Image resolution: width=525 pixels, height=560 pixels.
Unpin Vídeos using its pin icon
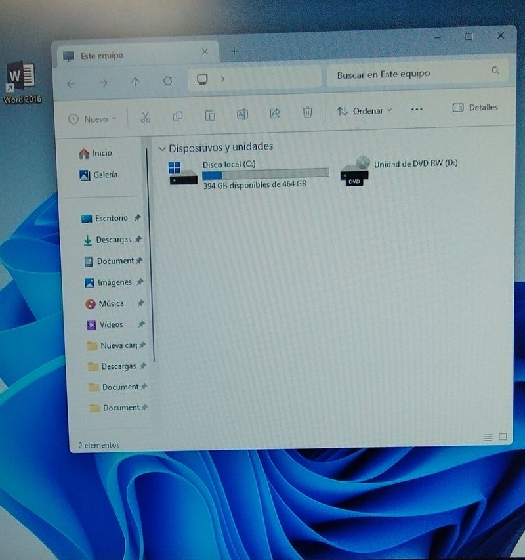(x=142, y=324)
